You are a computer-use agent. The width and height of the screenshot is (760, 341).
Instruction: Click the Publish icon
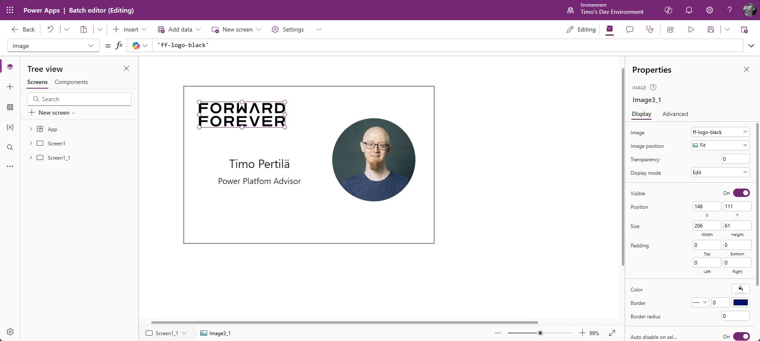(744, 29)
